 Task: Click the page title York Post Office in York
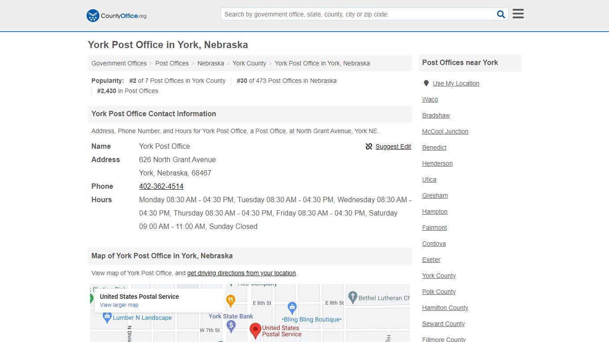(x=168, y=45)
